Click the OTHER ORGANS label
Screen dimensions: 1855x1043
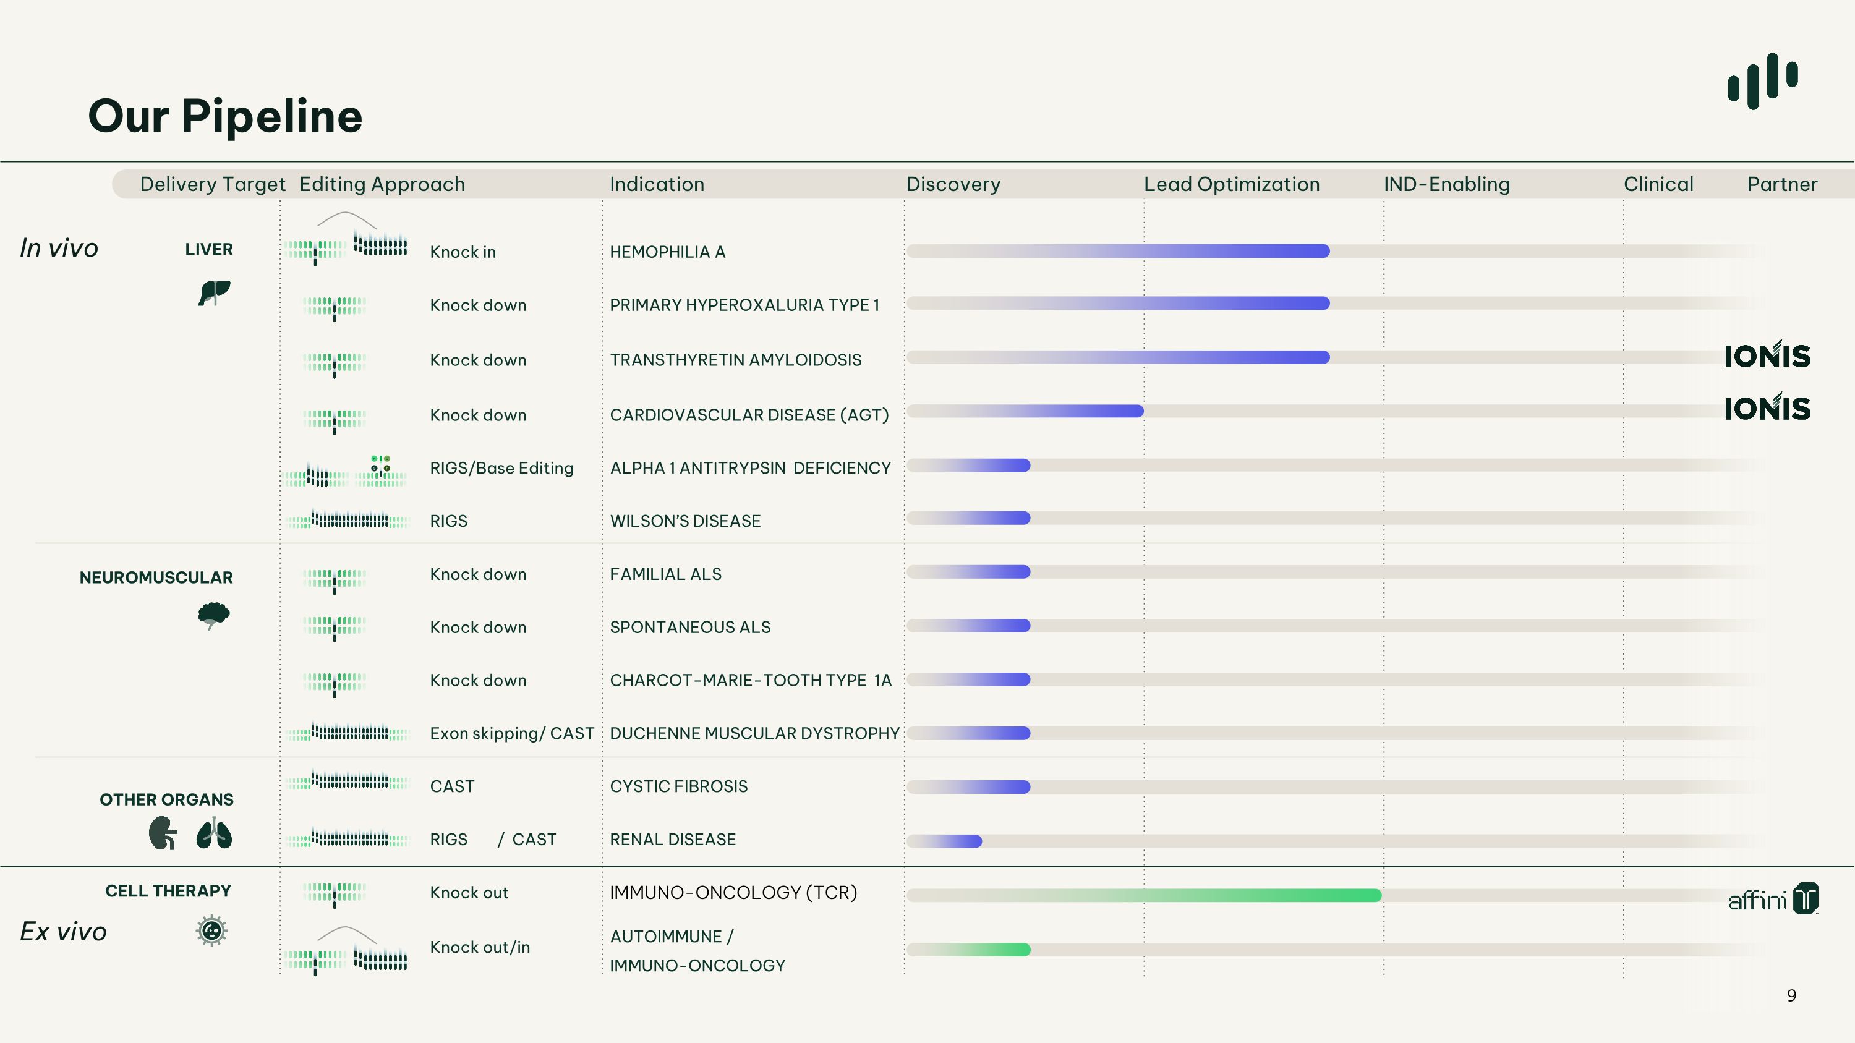[166, 799]
